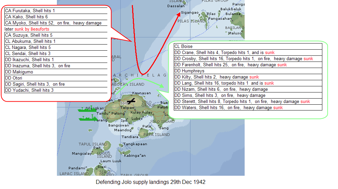Viewport: 338px width, 189px height.
Task: Select the 'DD Inazuma, Shell hits 3' row
Action: tap(56, 66)
